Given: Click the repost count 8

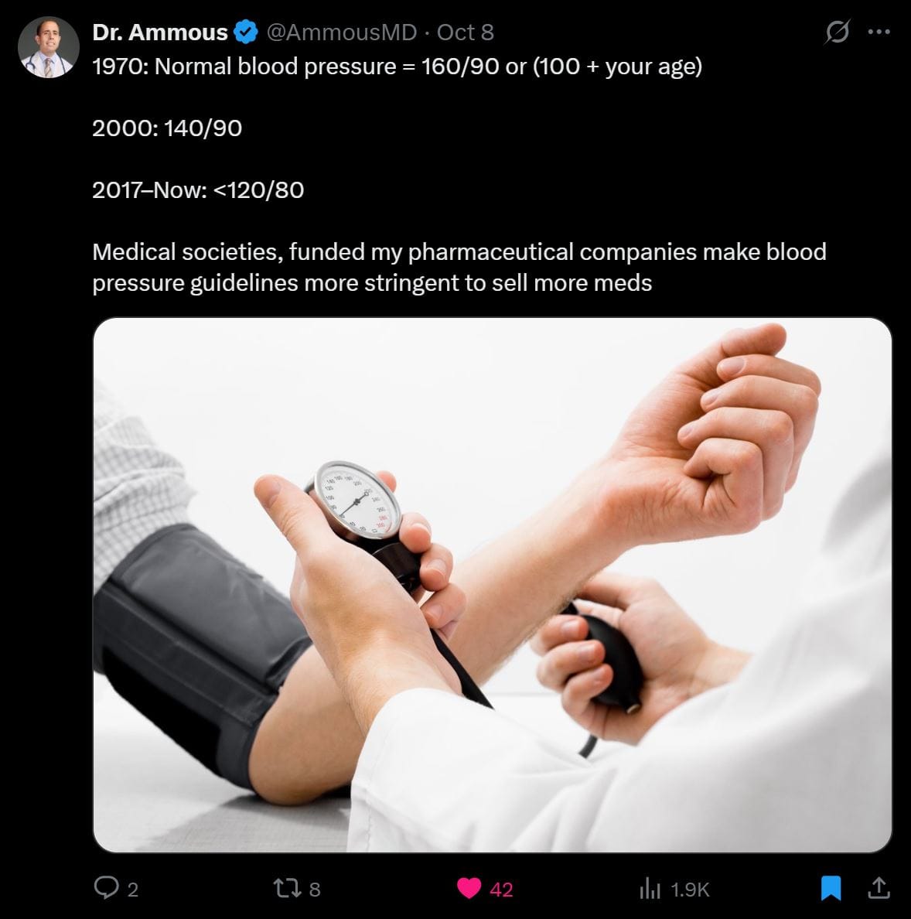Looking at the screenshot, I should 315,890.
